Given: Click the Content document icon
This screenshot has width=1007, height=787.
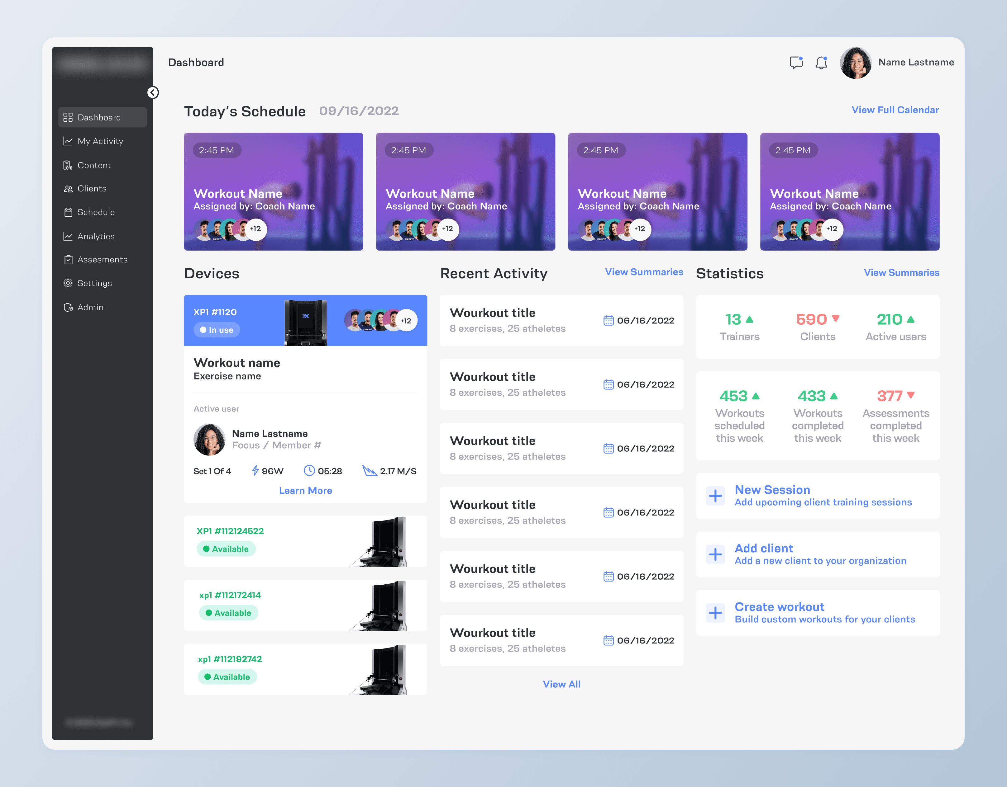Looking at the screenshot, I should click(68, 165).
